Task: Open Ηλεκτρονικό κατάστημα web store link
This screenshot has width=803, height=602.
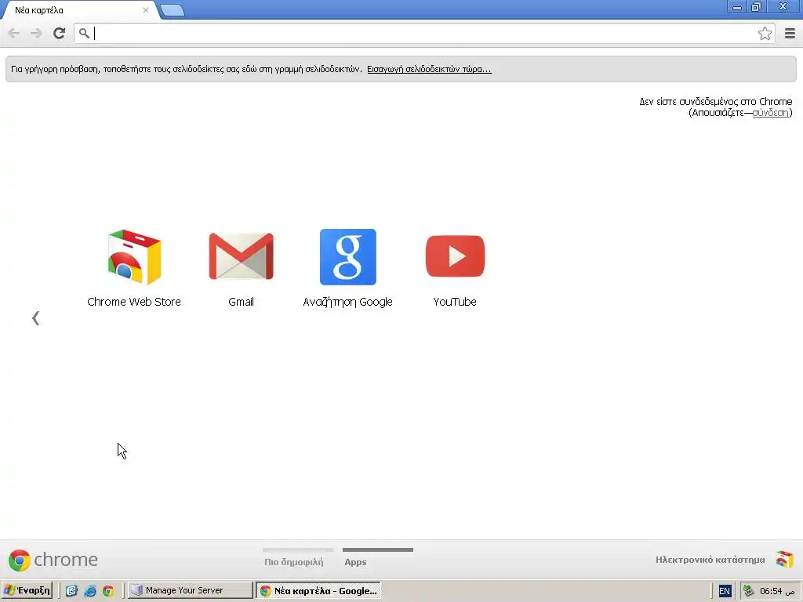Action: click(x=710, y=560)
